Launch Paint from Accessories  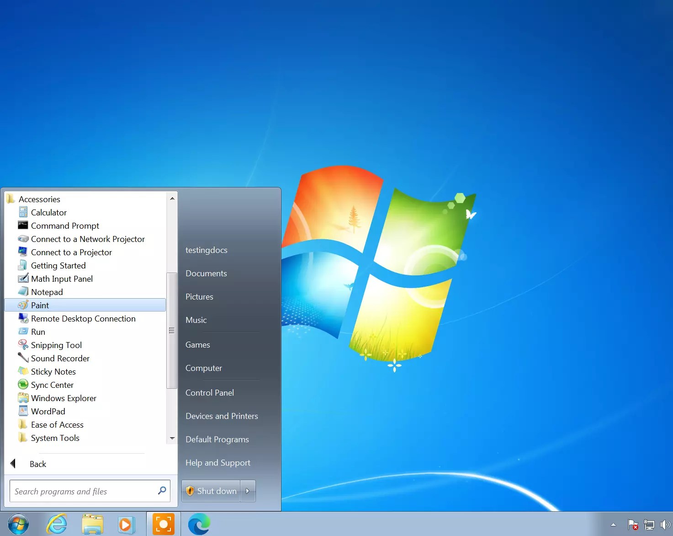(x=40, y=305)
